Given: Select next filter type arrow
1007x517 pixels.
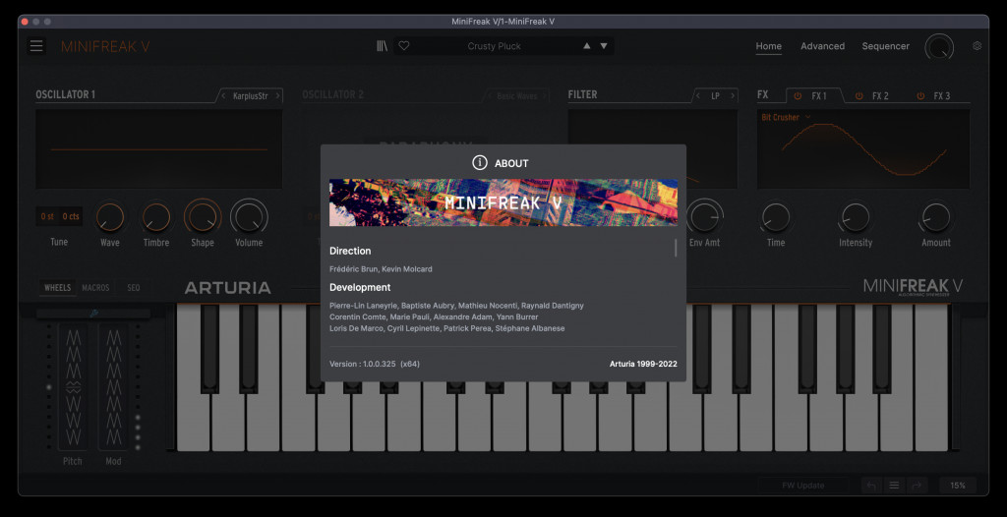Looking at the screenshot, I should click(x=733, y=95).
